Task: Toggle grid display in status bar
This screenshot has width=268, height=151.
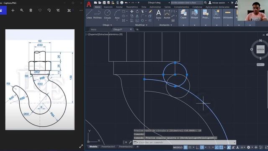Action: (186, 147)
